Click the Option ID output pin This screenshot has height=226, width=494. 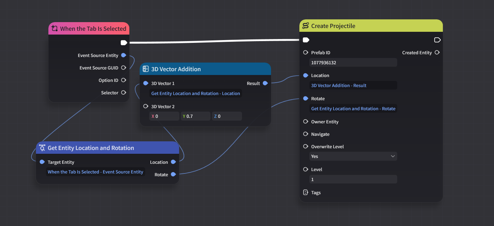pyautogui.click(x=123, y=80)
